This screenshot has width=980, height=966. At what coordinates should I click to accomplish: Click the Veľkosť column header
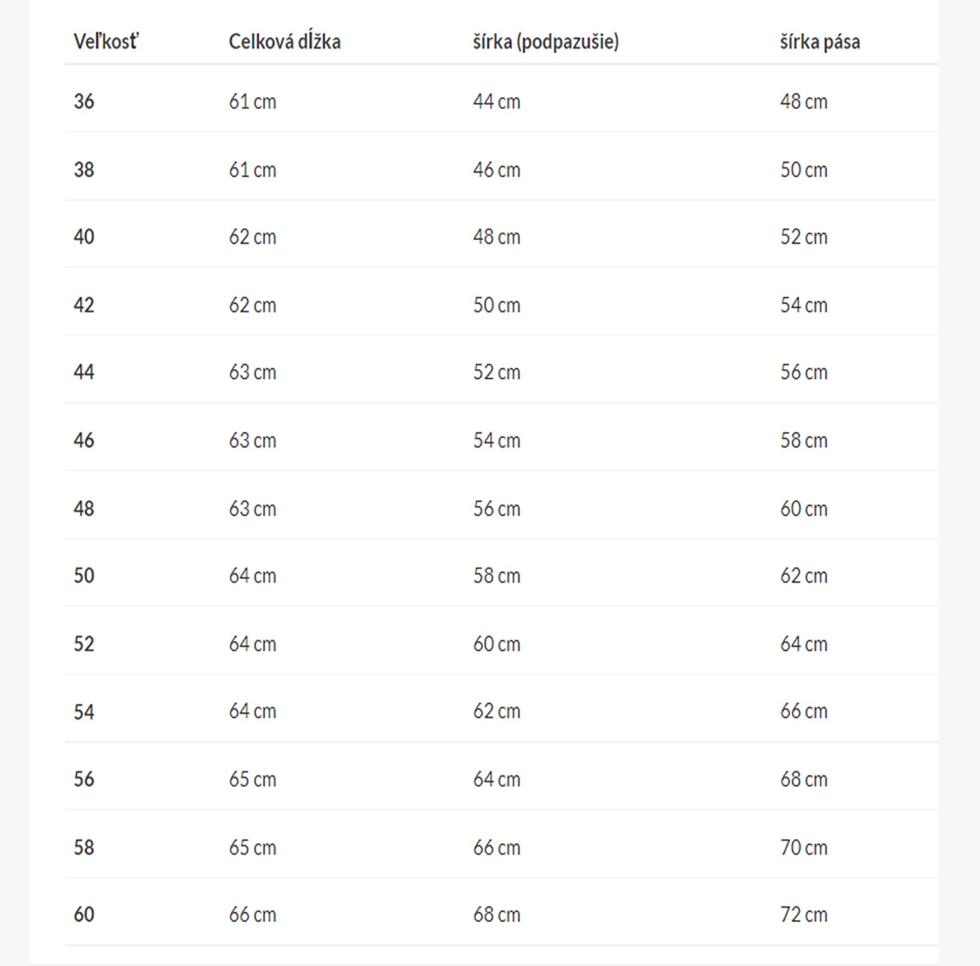(x=106, y=41)
